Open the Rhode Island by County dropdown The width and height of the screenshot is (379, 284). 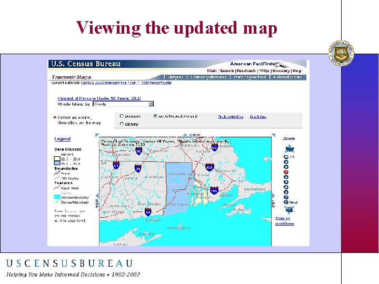[x=123, y=104]
